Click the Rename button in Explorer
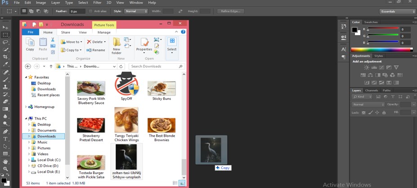 pos(96,50)
